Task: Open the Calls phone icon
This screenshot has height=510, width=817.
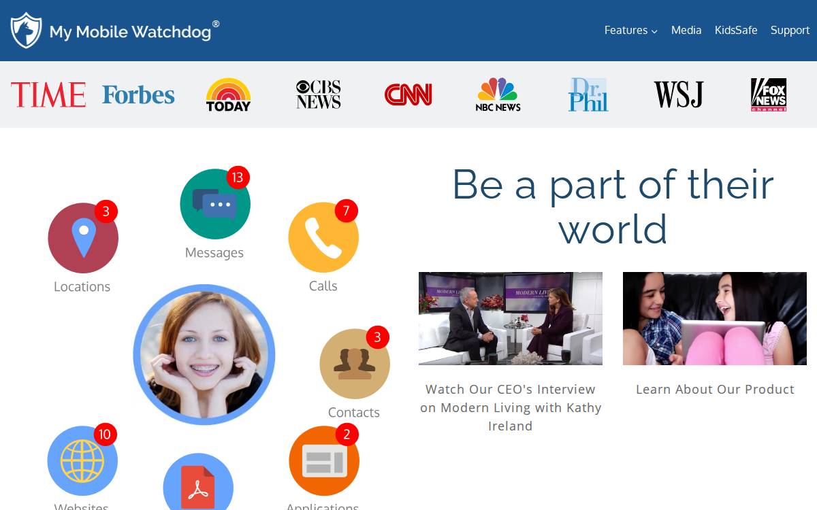Action: (323, 237)
